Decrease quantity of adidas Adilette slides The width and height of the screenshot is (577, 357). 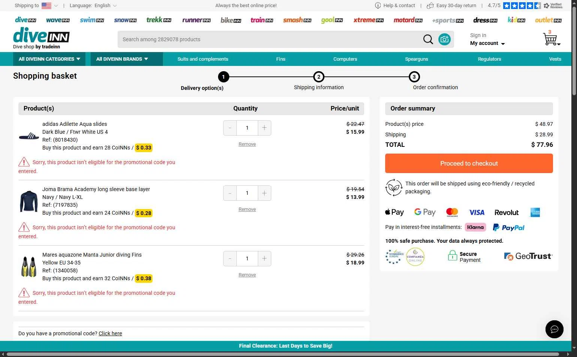coord(230,128)
